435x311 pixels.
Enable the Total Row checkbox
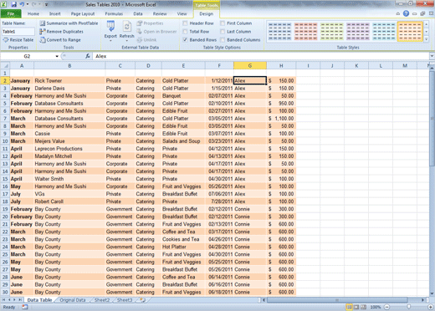pos(185,32)
